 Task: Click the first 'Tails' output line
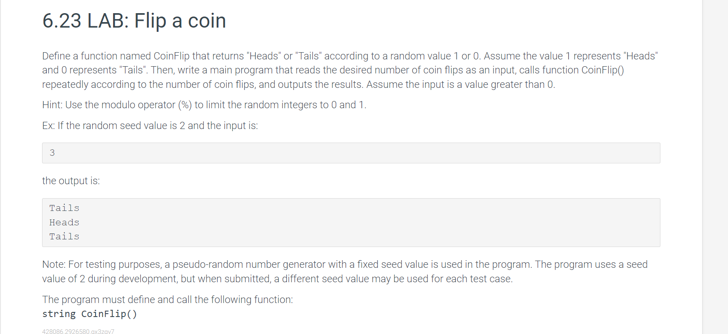(64, 208)
